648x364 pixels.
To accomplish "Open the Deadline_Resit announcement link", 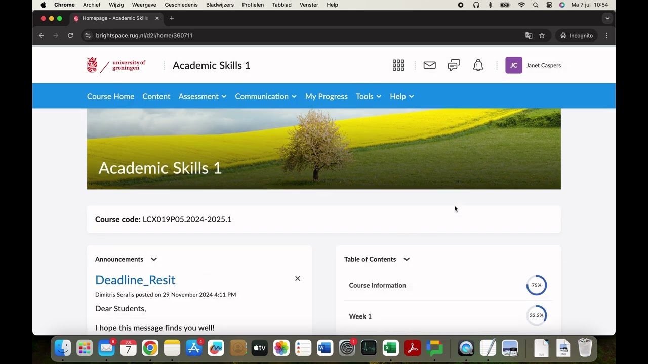I will (135, 280).
